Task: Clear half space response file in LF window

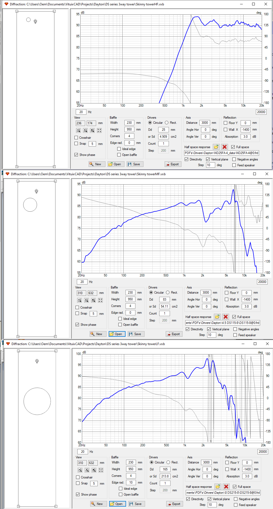Action: (x=226, y=486)
